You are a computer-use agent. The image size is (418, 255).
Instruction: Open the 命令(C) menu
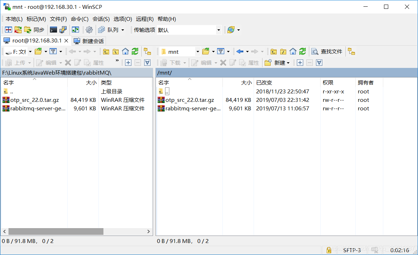[79, 19]
